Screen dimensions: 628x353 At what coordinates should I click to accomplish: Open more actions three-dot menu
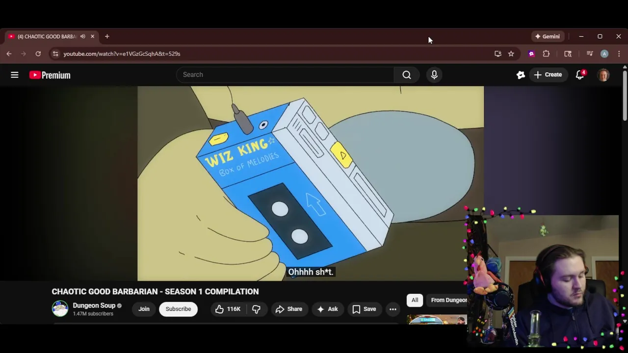click(x=393, y=309)
